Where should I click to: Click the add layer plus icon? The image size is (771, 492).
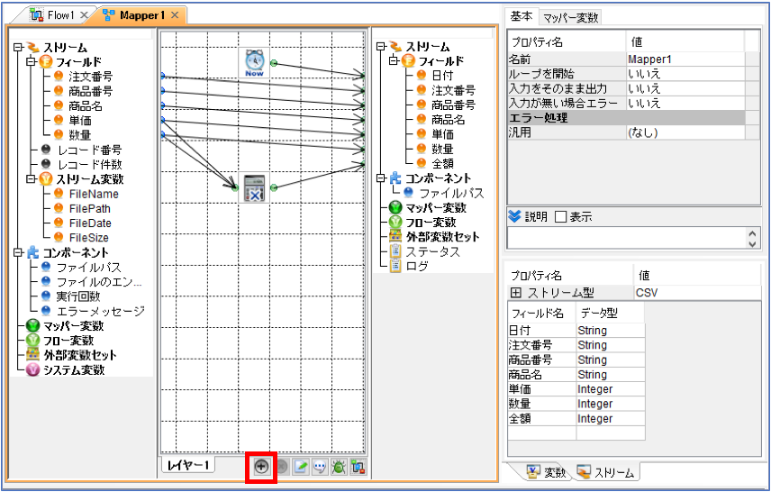[x=261, y=467]
